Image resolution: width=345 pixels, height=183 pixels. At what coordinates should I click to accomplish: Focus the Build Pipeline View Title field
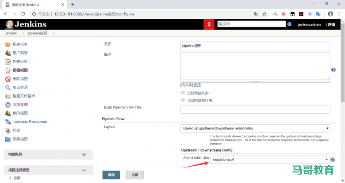pyautogui.click(x=255, y=109)
